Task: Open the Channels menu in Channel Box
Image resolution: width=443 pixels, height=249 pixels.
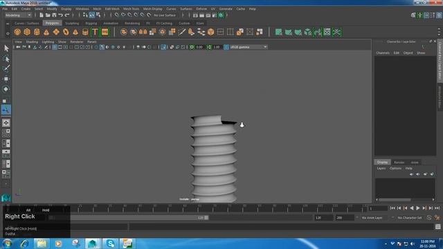Action: pyautogui.click(x=383, y=53)
